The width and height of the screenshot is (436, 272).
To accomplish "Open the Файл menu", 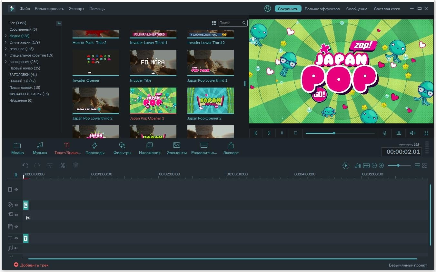I will click(x=25, y=9).
